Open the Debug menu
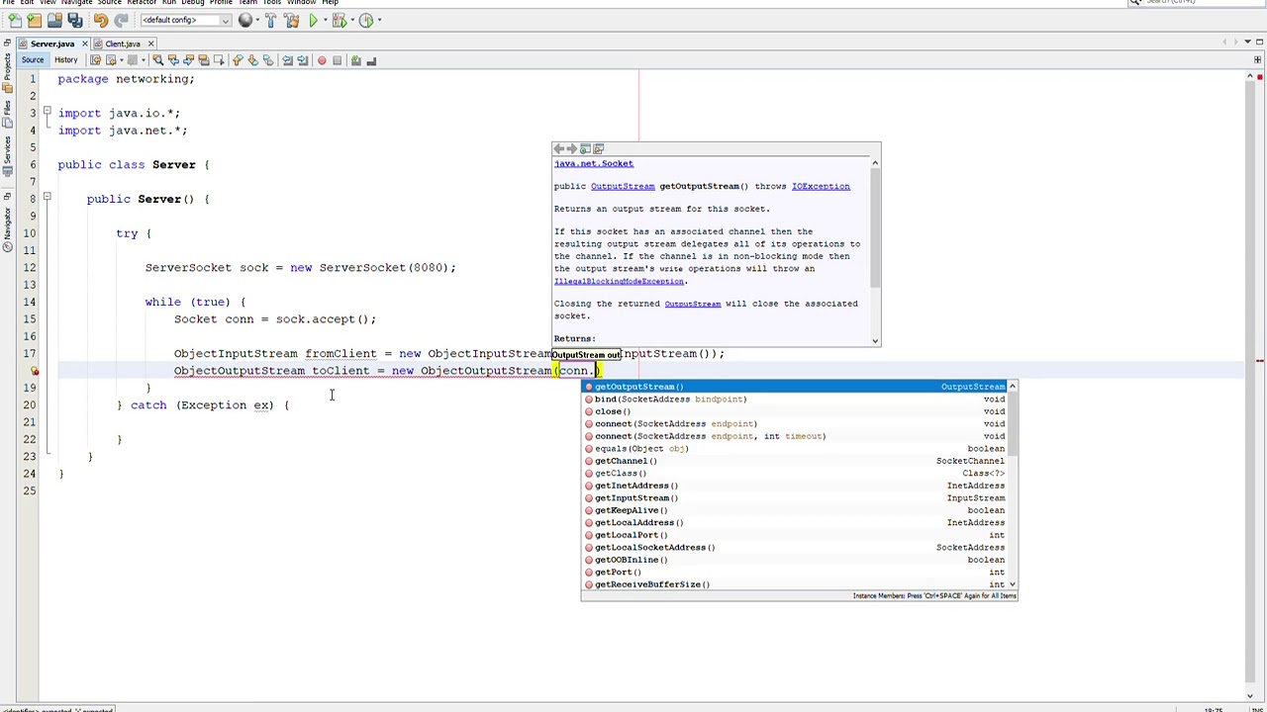Viewport: 1267px width, 712px height. 193,3
